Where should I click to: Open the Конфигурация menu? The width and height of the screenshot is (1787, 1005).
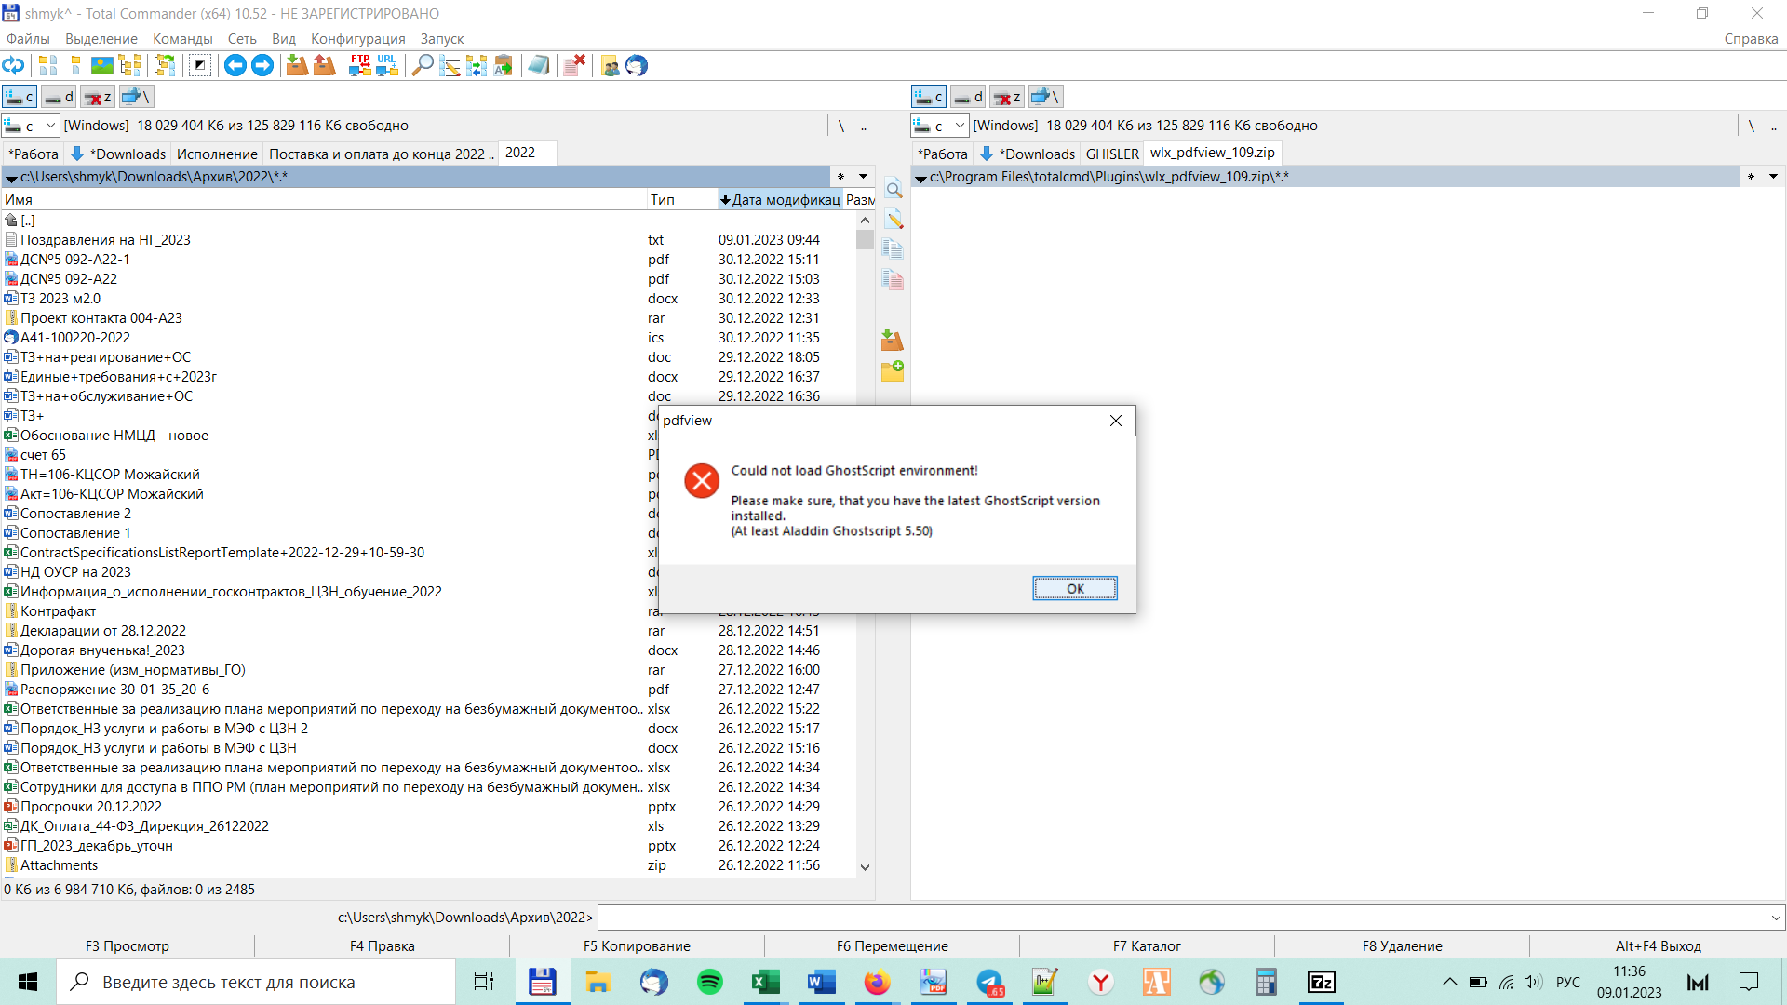(x=357, y=39)
